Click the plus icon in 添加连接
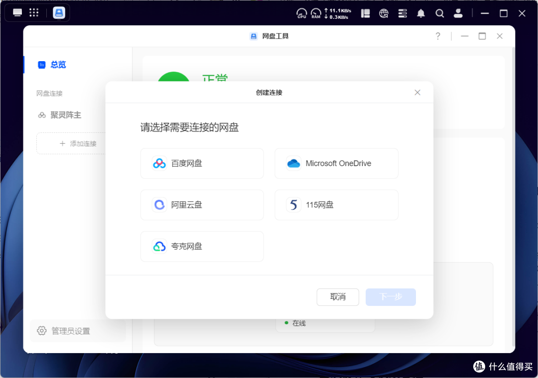Viewport: 538px width, 378px height. tap(62, 144)
